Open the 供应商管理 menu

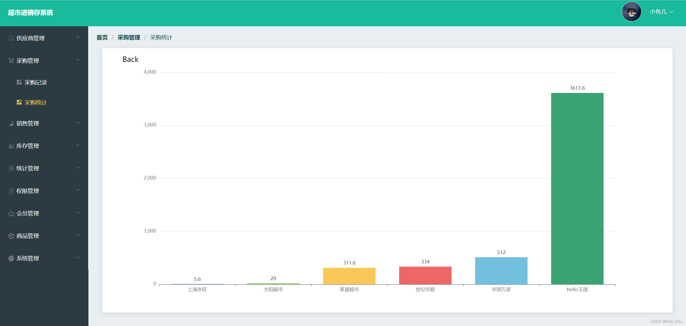pos(44,38)
